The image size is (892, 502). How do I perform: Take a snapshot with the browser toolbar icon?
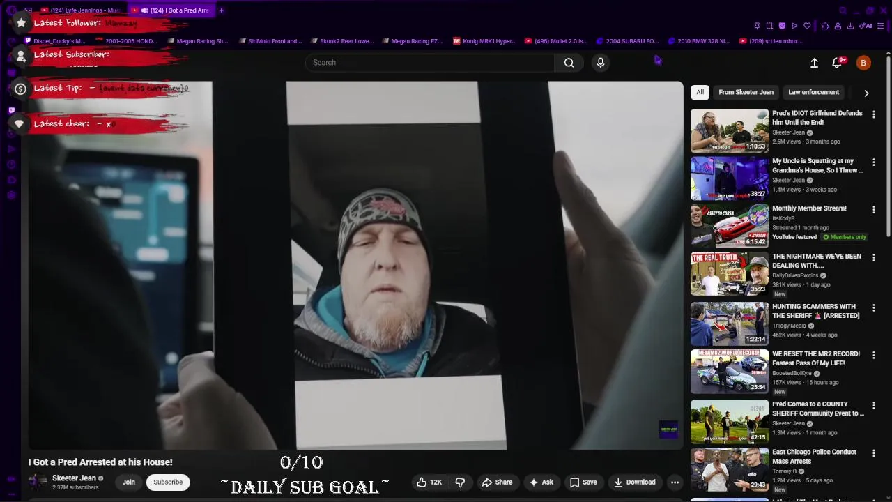[x=769, y=26]
